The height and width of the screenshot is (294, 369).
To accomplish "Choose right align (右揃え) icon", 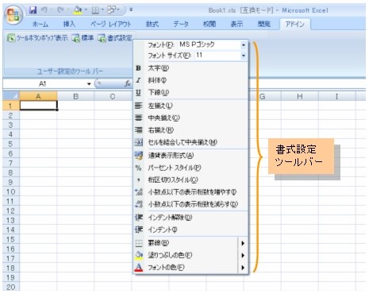I will click(x=139, y=130).
